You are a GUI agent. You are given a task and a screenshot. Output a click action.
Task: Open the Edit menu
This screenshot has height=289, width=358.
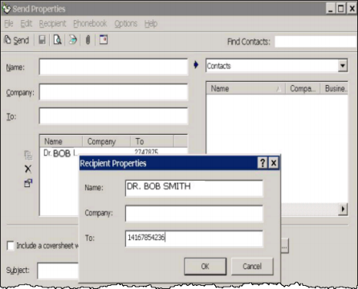click(x=26, y=24)
